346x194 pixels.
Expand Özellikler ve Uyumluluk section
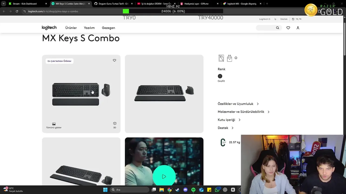[238, 104]
